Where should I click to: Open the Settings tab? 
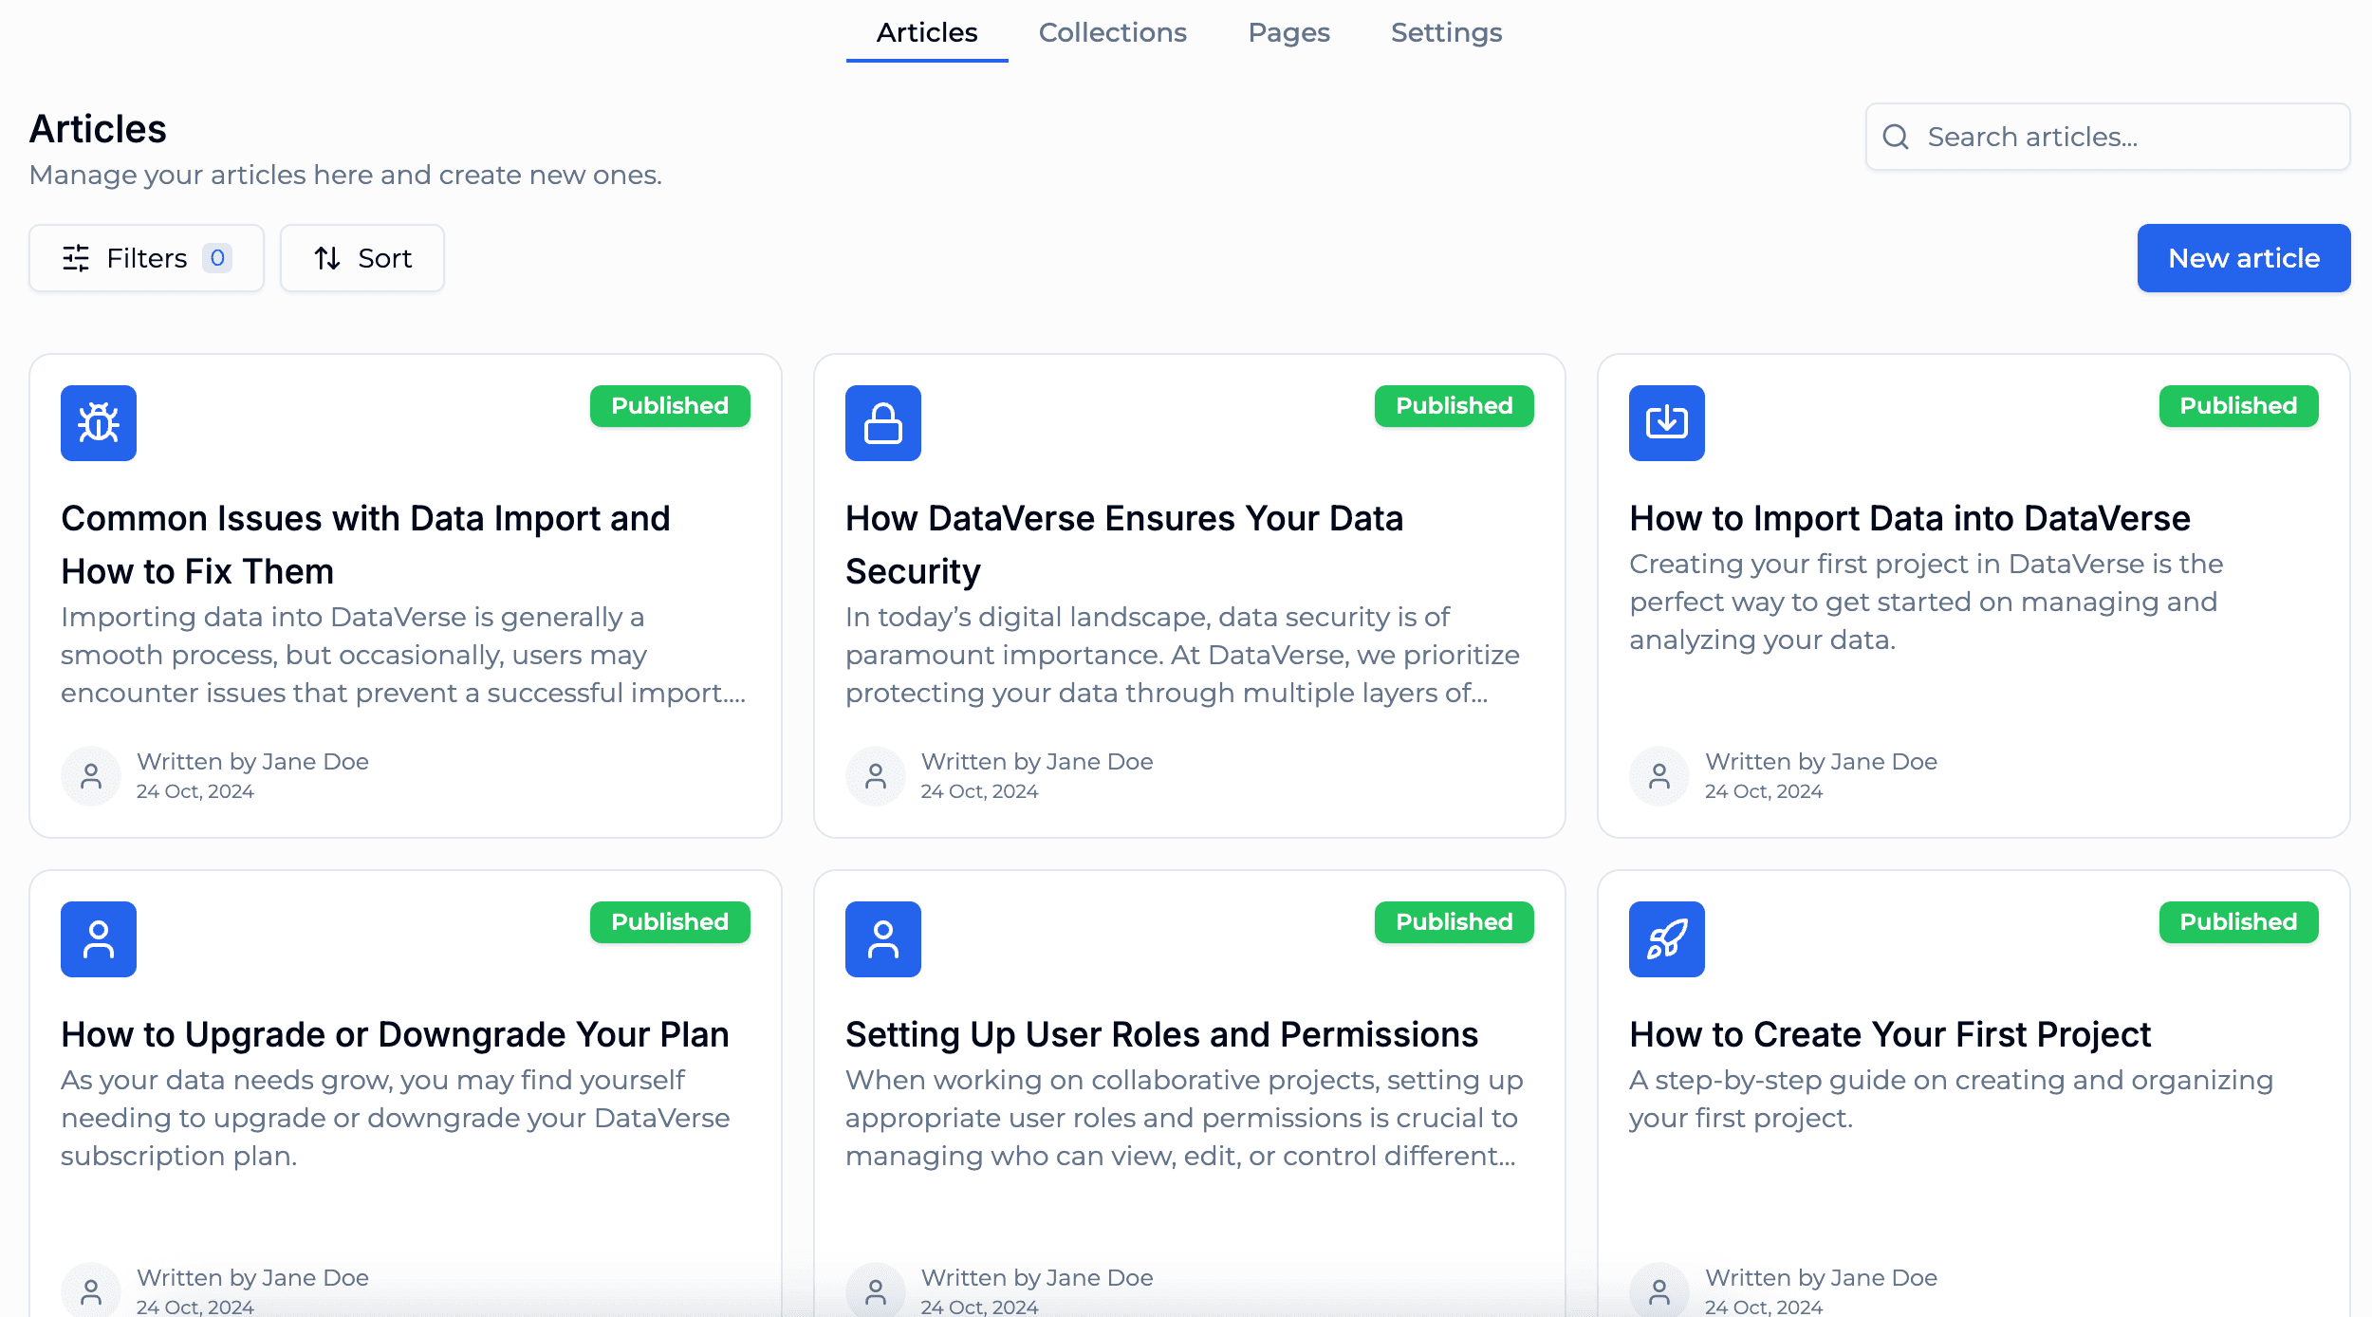[1445, 32]
